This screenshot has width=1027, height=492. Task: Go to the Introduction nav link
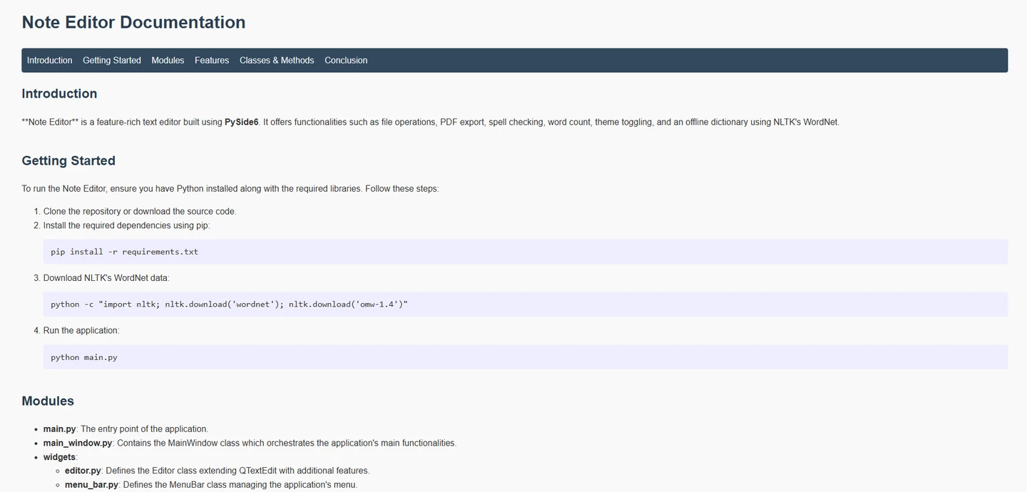(x=50, y=61)
